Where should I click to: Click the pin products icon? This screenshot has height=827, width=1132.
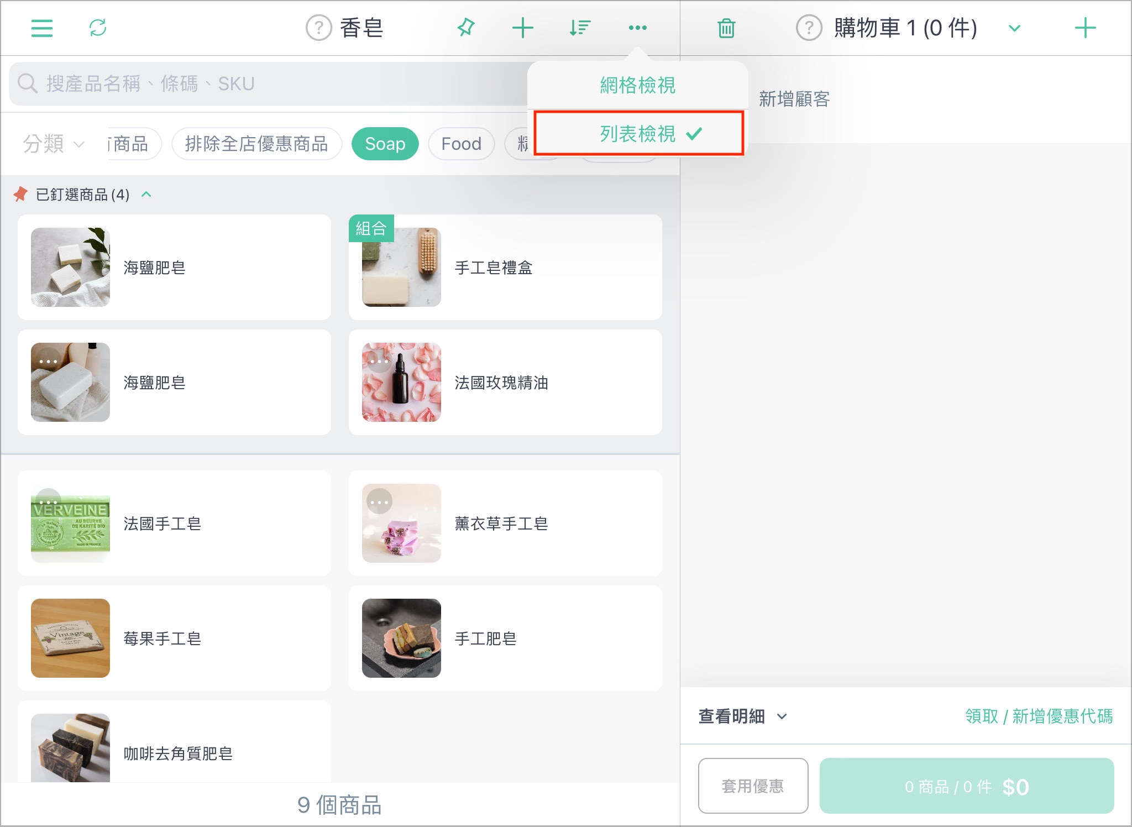(x=466, y=28)
